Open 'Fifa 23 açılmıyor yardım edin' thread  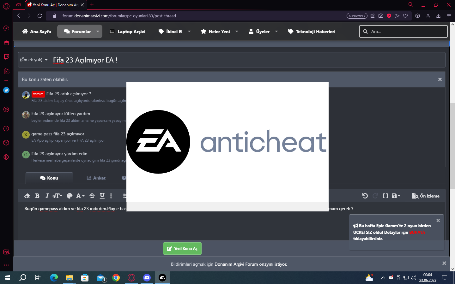point(59,154)
